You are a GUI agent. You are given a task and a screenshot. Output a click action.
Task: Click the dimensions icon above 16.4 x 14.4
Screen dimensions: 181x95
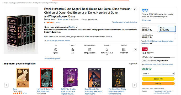(x=107, y=50)
